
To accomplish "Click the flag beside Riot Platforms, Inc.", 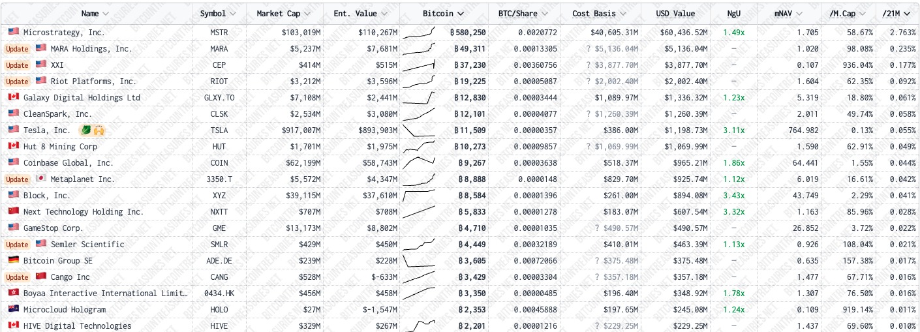I will tap(41, 81).
